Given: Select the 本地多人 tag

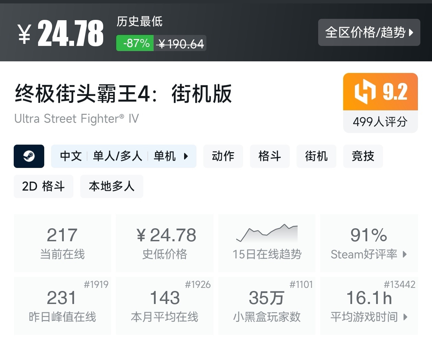Looking at the screenshot, I should pos(112,186).
